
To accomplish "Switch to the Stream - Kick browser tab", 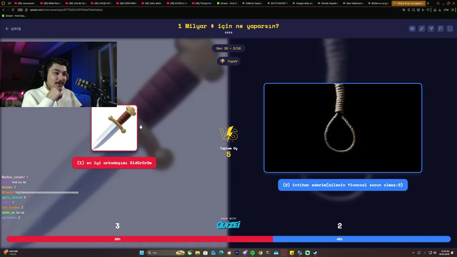I will tap(227, 3).
